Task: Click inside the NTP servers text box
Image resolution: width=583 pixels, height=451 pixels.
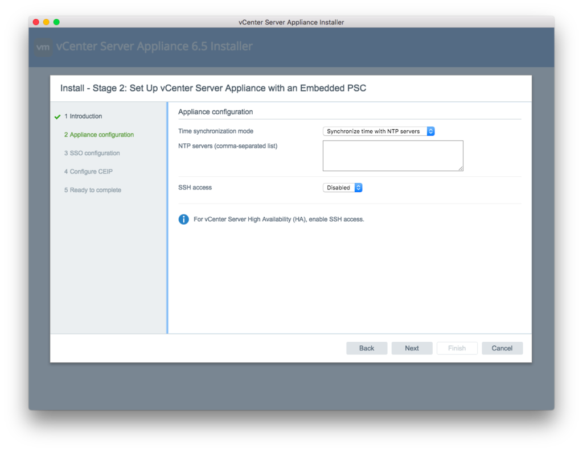Action: pyautogui.click(x=393, y=156)
